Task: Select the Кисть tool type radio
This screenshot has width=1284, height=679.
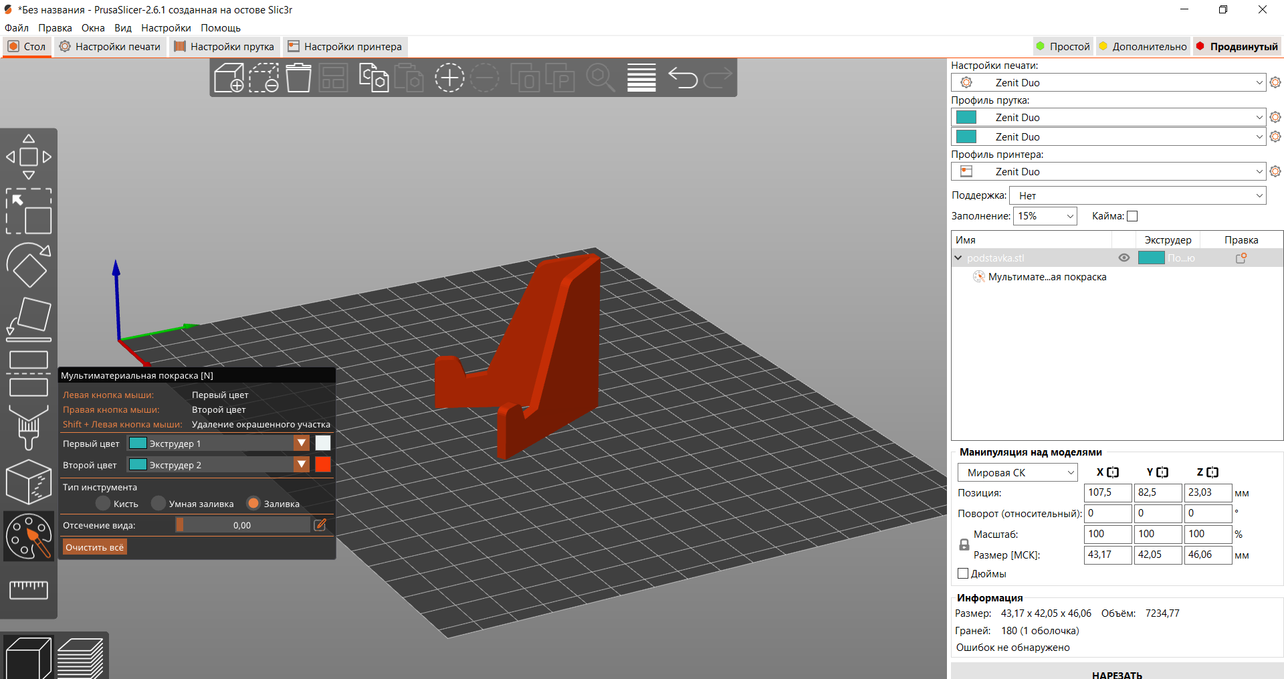Action: coord(103,503)
